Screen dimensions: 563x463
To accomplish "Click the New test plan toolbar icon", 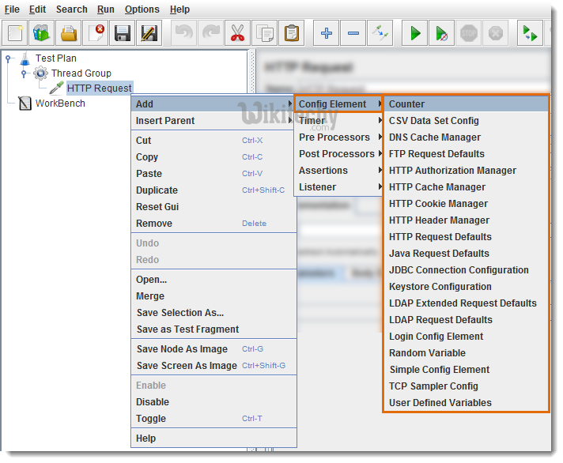I will [x=16, y=33].
